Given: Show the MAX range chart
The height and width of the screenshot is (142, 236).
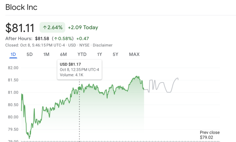Looking at the screenshot, I should pyautogui.click(x=134, y=54).
